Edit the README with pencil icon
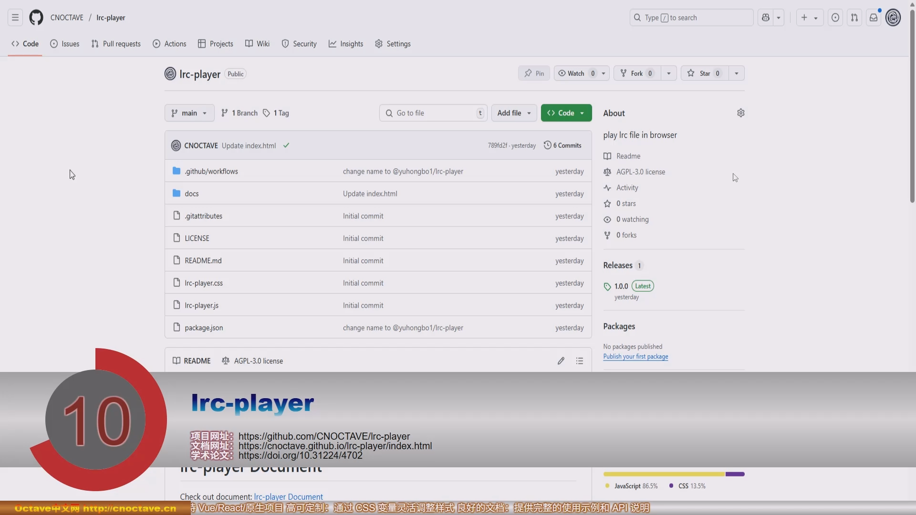This screenshot has width=916, height=515. point(561,361)
